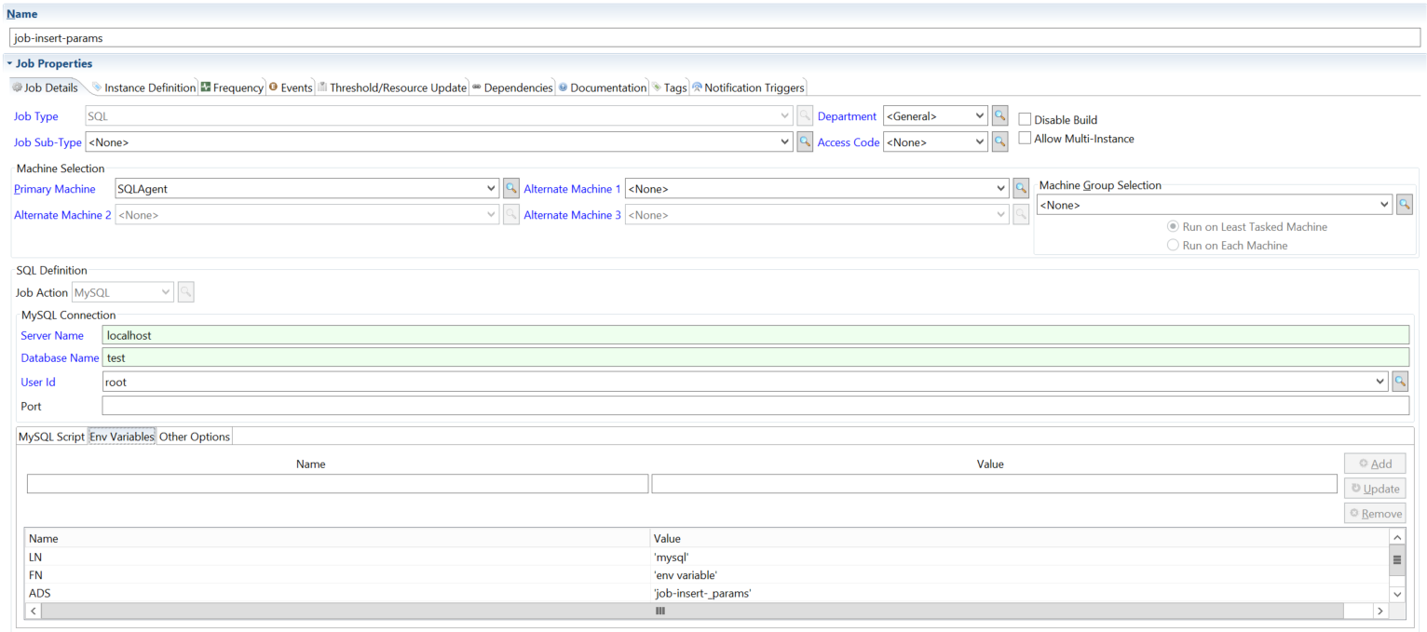The image size is (1427, 632).
Task: Select the LN variable row
Action: [707, 557]
